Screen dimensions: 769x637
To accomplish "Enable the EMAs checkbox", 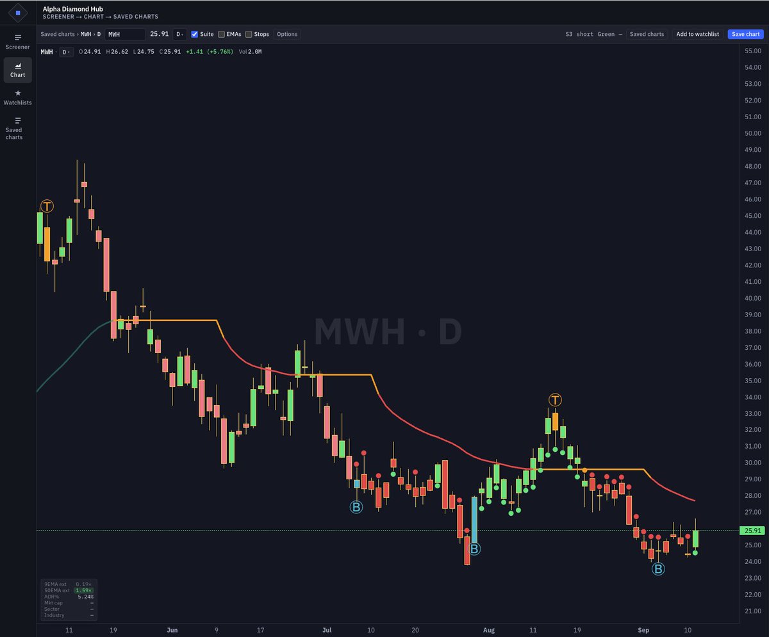I will coord(222,34).
